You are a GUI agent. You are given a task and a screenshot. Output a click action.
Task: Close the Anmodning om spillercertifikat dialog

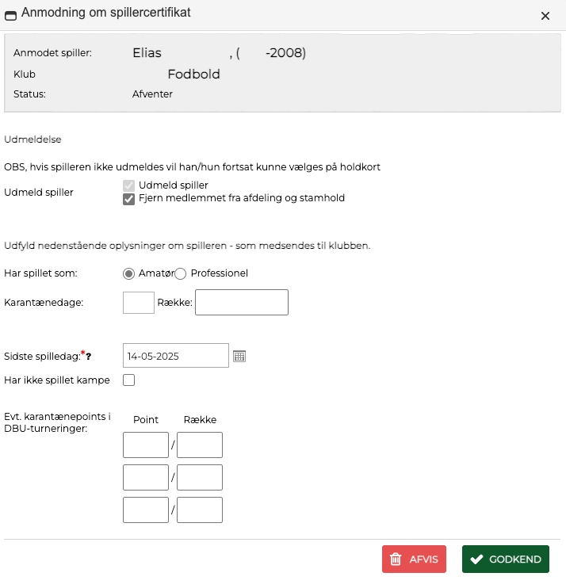point(545,15)
